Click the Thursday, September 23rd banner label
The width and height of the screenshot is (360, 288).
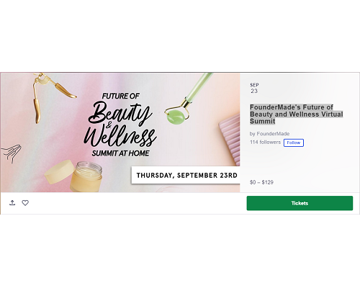[x=186, y=175]
